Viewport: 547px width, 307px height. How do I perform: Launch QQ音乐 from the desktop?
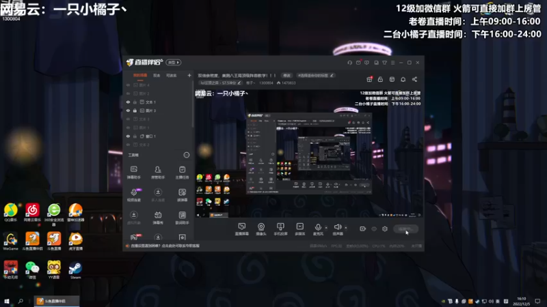pyautogui.click(x=10, y=213)
